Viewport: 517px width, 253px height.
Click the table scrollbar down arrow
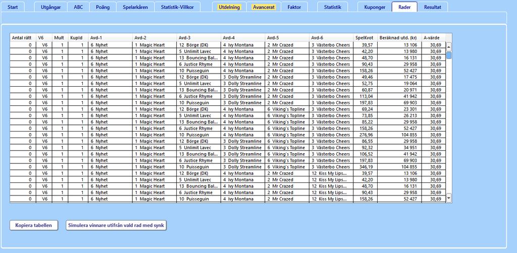(x=449, y=198)
